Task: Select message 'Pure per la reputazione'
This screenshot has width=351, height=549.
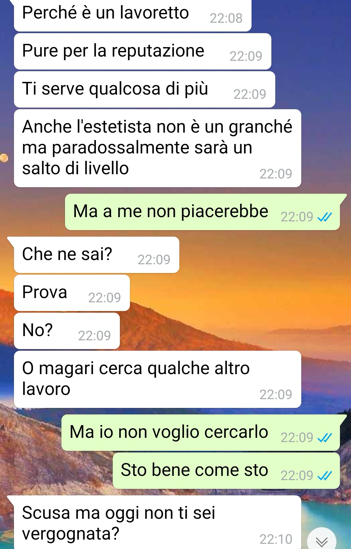Action: (143, 51)
